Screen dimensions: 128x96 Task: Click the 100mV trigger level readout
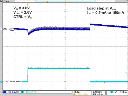pyautogui.click(x=124, y=92)
